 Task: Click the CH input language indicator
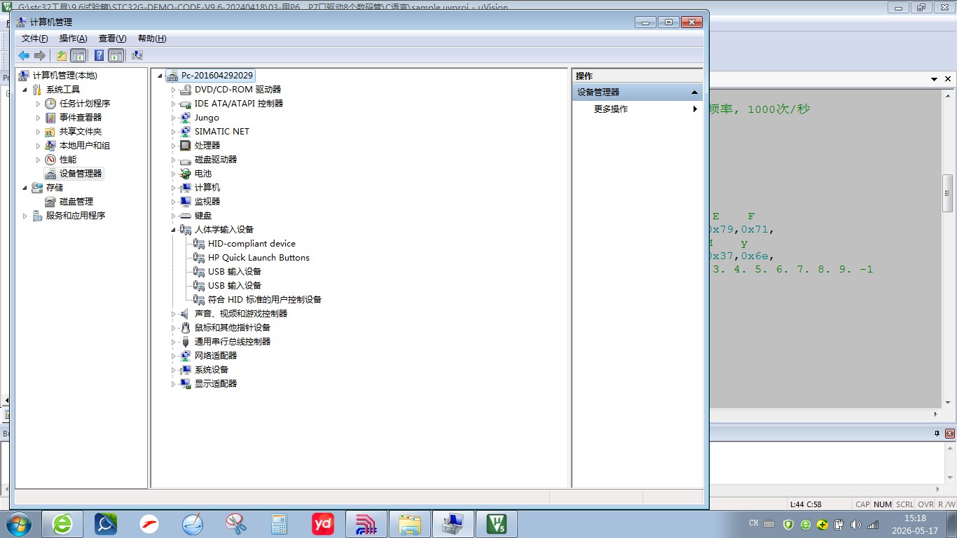[754, 523]
